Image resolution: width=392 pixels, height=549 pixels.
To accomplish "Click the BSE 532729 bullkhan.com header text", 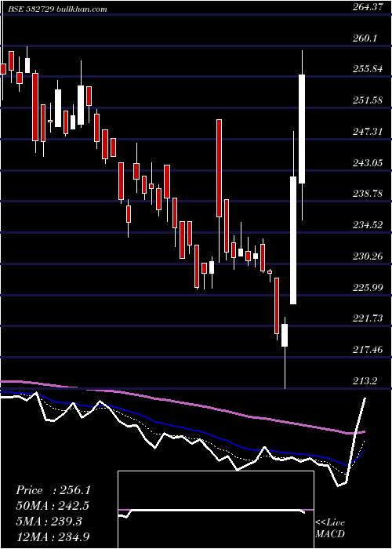I will click(58, 9).
